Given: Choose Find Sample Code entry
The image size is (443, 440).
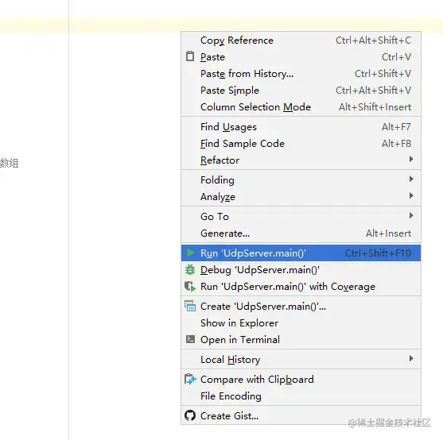Looking at the screenshot, I should [x=301, y=144].
